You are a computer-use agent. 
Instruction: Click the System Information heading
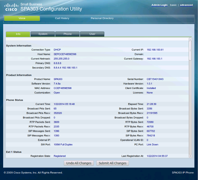(19, 46)
